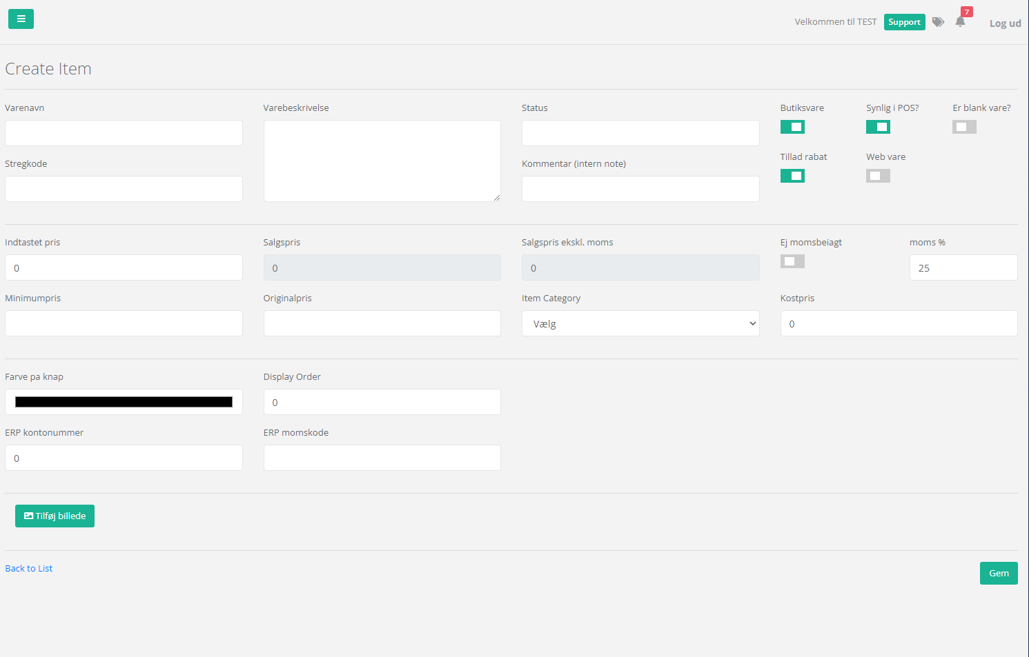Open notifications bell

tap(960, 21)
